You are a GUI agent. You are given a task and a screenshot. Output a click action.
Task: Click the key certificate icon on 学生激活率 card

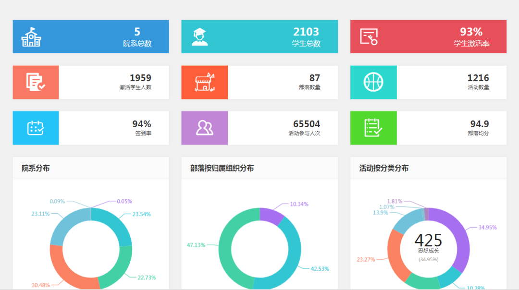369,37
